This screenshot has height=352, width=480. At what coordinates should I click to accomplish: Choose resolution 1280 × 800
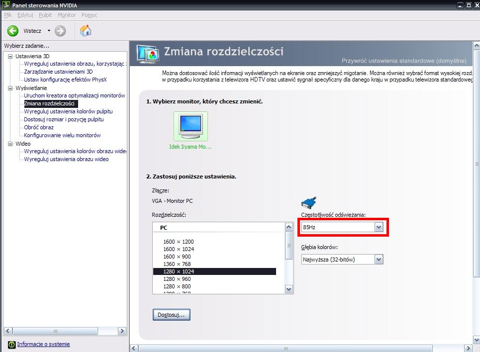(177, 286)
